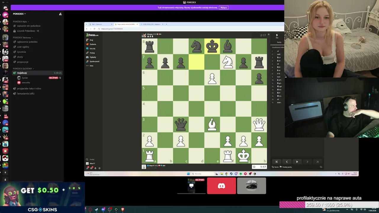Open Discord direct messages home icon

tap(5, 8)
